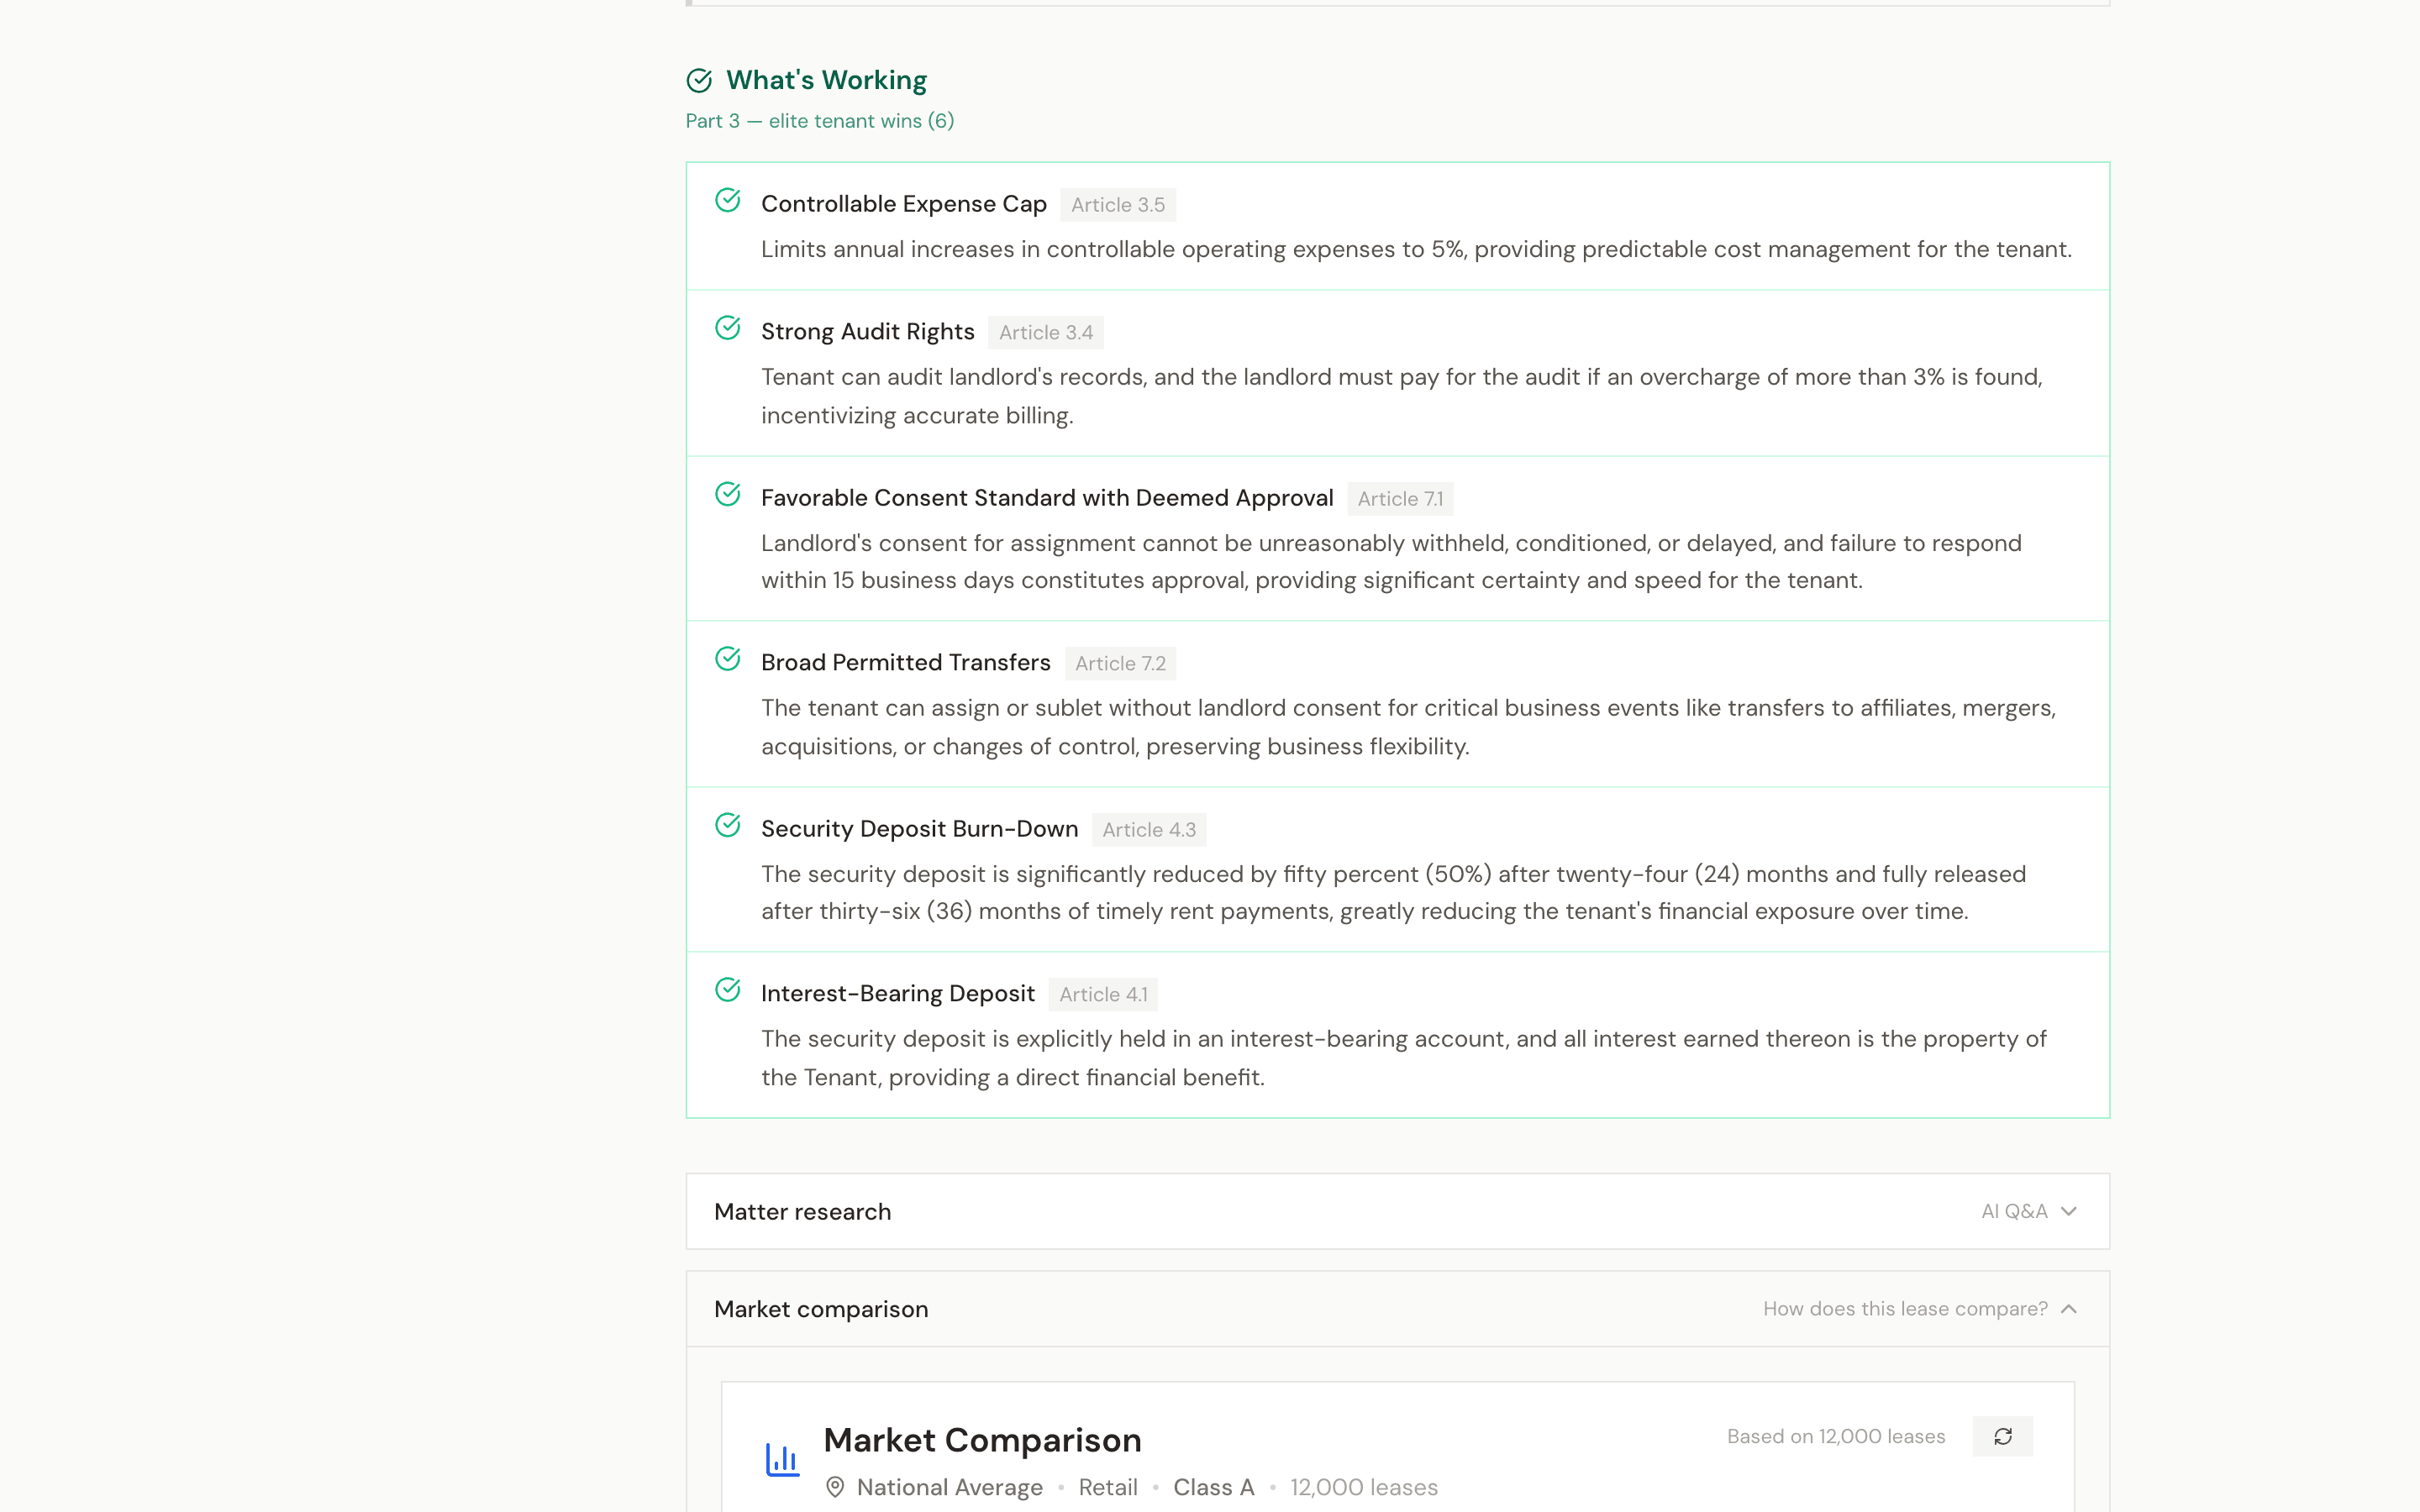
Task: Click check icon beside Broad Permitted Transfers
Action: 728,659
